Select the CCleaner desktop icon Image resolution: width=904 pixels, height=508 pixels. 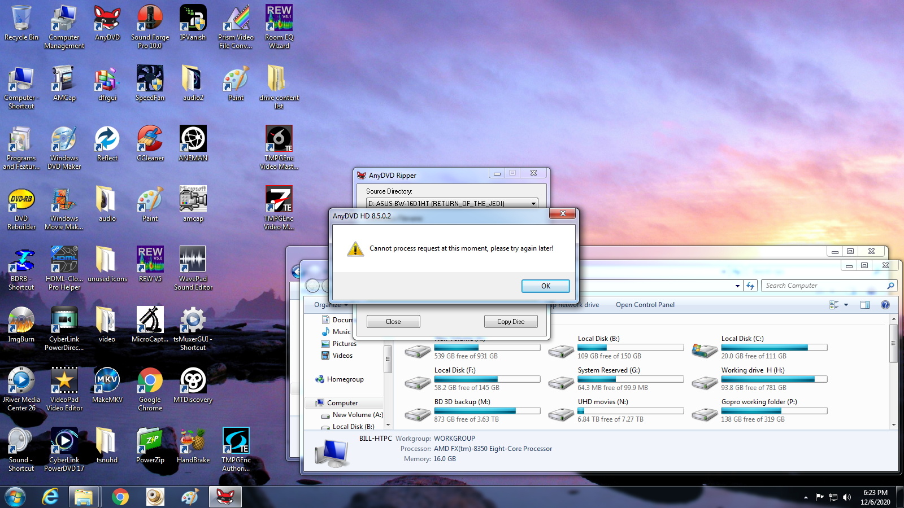click(150, 144)
